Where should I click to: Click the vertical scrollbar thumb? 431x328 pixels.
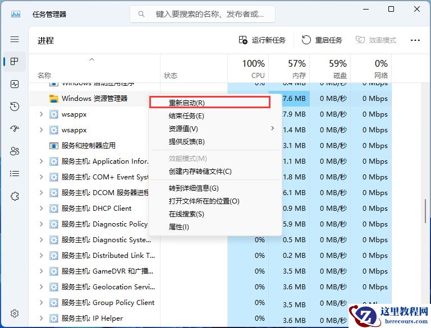click(x=425, y=211)
